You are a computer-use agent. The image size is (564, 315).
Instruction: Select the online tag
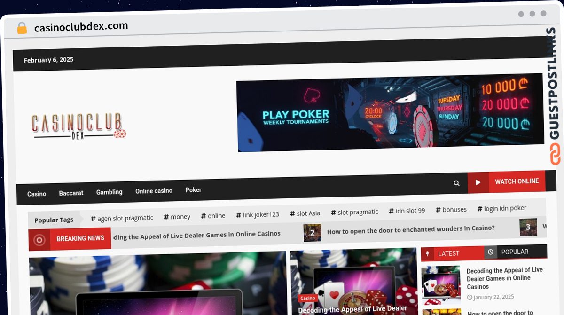click(213, 216)
